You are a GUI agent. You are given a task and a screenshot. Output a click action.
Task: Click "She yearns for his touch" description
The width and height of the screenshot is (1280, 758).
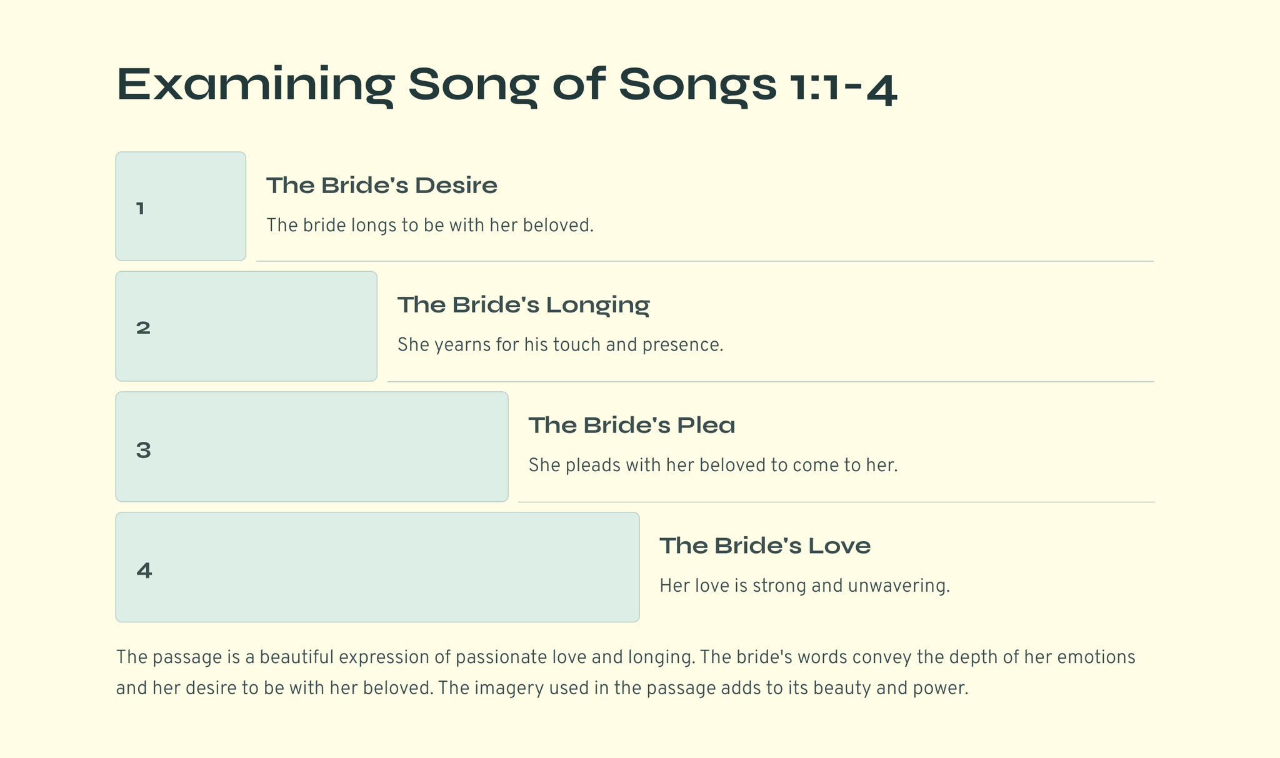point(560,345)
